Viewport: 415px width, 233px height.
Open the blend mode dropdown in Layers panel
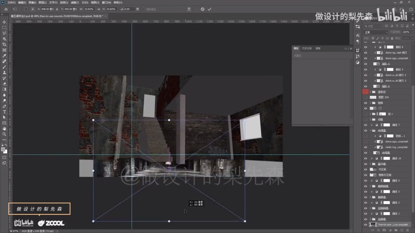click(x=376, y=32)
